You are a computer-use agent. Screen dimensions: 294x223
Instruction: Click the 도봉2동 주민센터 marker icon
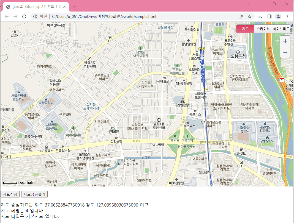[230, 37]
